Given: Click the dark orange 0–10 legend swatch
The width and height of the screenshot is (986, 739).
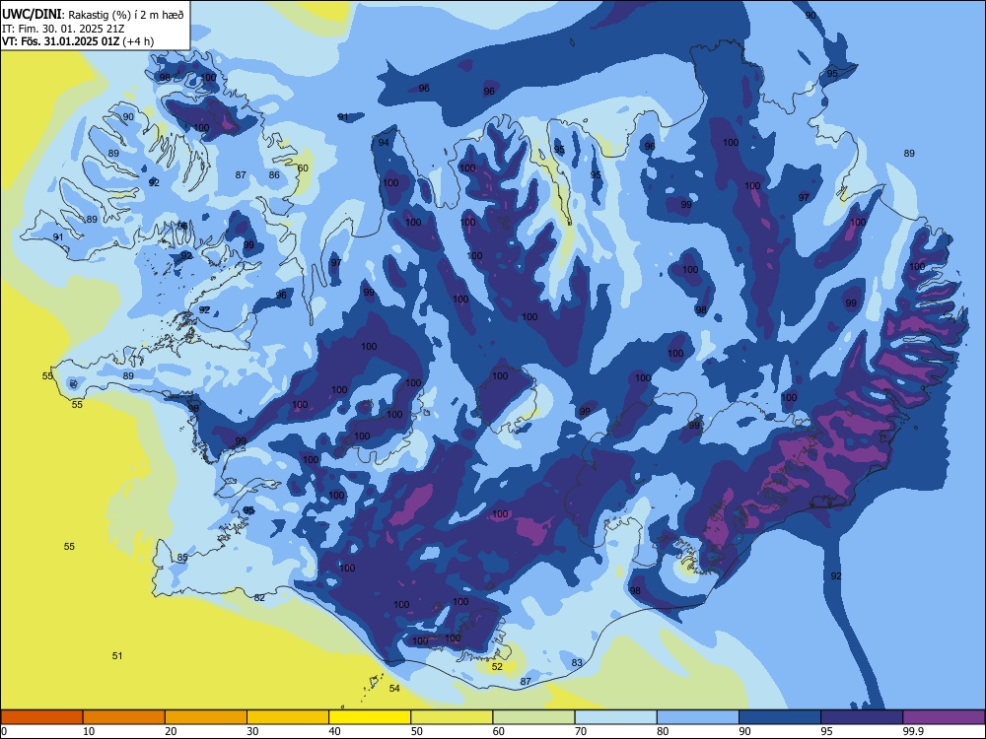Looking at the screenshot, I should coord(41,717).
